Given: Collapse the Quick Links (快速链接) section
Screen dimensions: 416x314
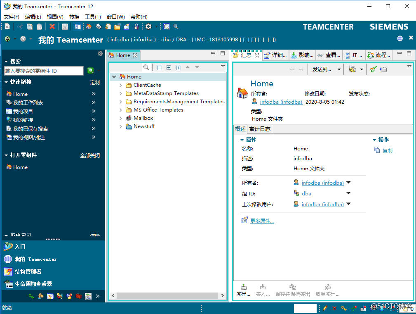Looking at the screenshot, I should coord(6,82).
